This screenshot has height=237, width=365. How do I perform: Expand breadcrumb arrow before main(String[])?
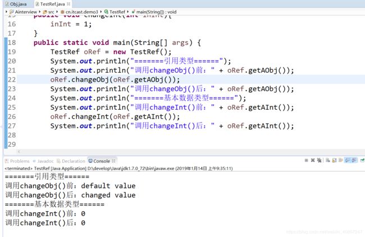128,12
